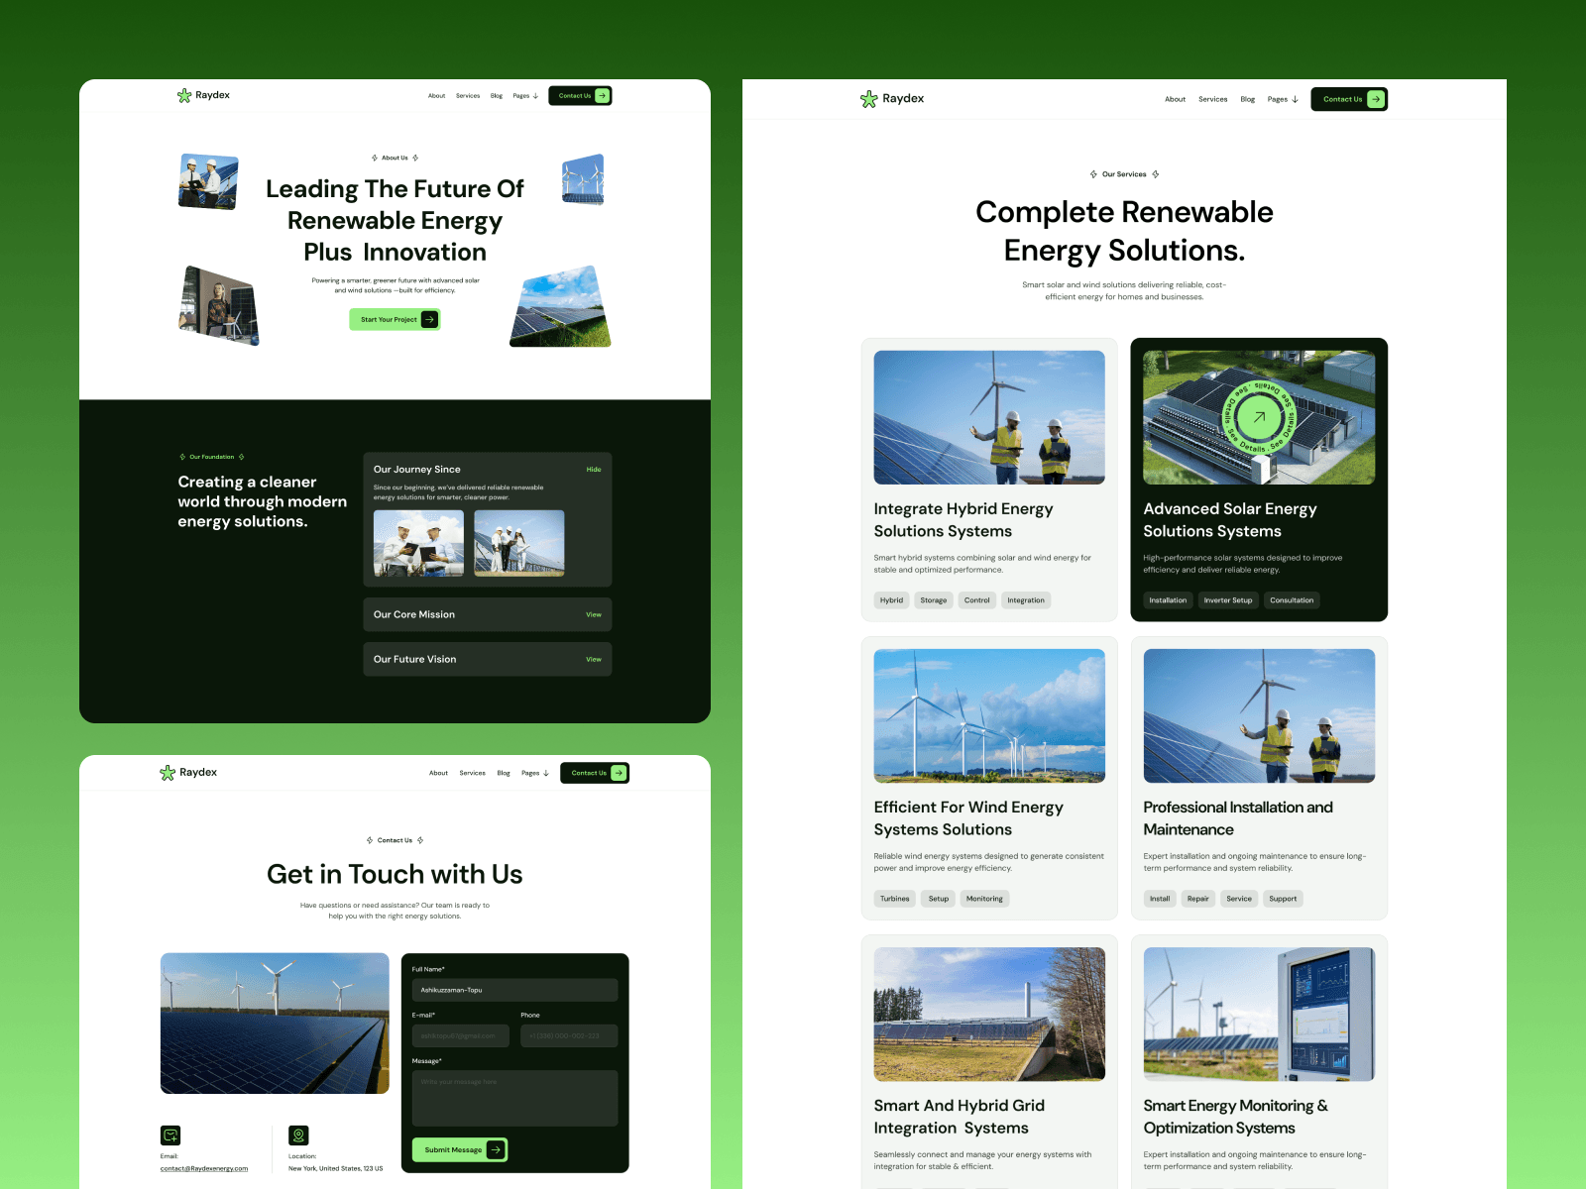Click the arrow icon on the Submit Message button
The height and width of the screenshot is (1189, 1586).
(496, 1149)
